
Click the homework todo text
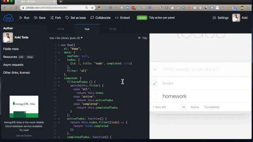pyautogui.click(x=175, y=96)
